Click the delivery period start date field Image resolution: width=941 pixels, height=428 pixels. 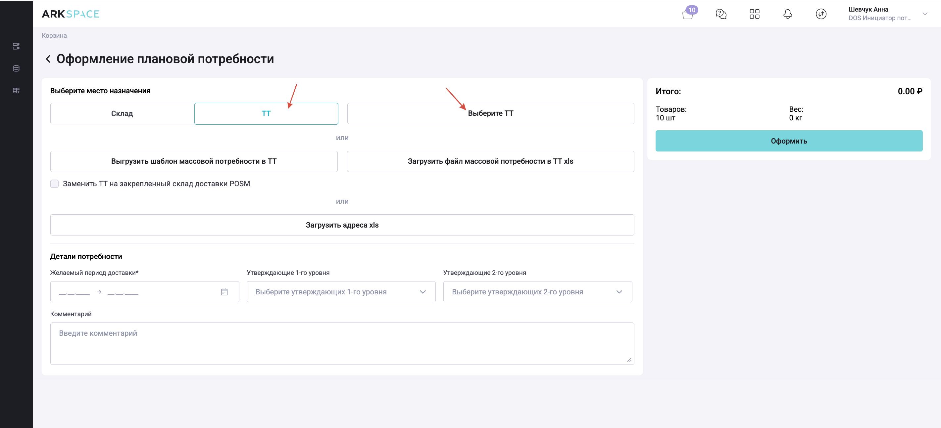pos(74,292)
